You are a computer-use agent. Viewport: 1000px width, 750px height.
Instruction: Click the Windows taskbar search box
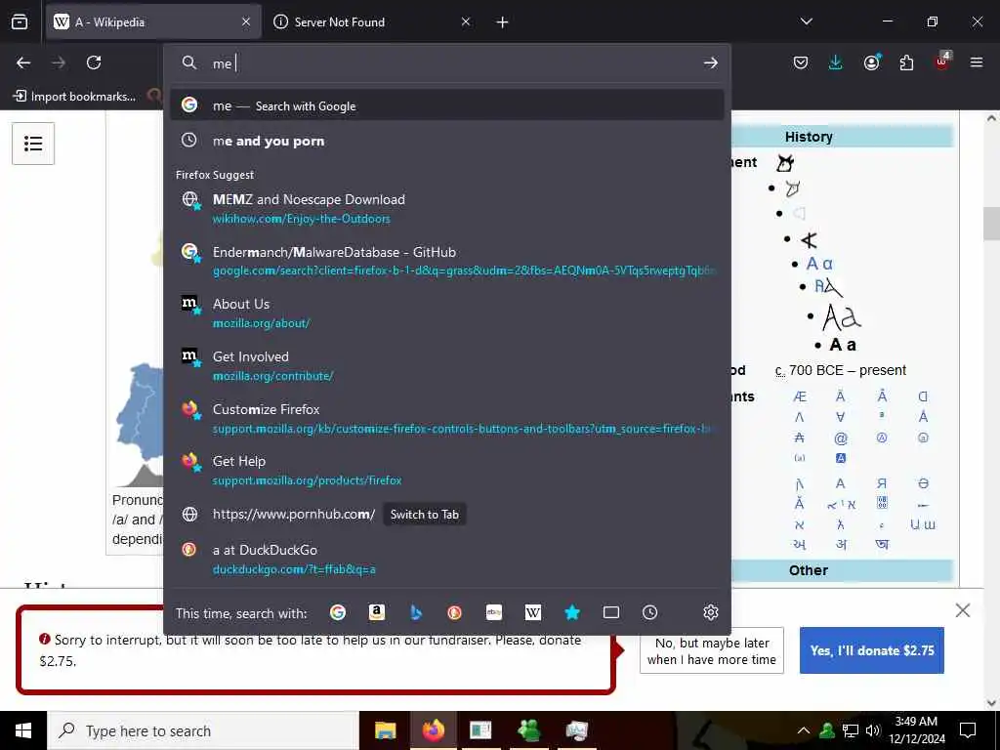point(203,730)
